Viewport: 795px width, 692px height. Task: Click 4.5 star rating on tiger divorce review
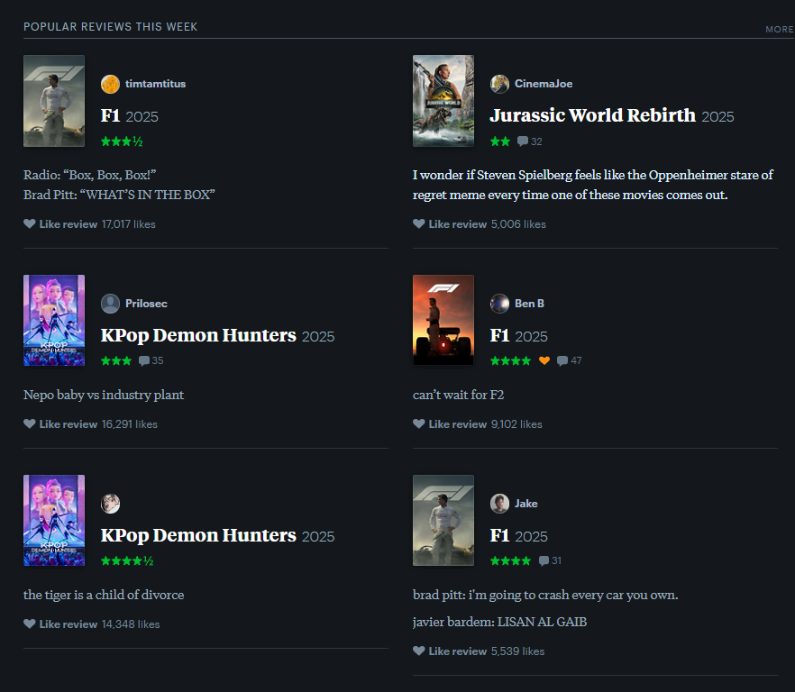pos(127,560)
